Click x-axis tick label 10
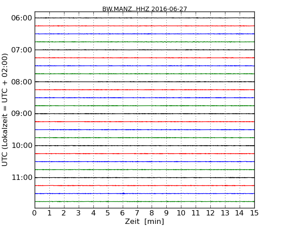Viewport: 289px width, 231px height. pos(181,213)
